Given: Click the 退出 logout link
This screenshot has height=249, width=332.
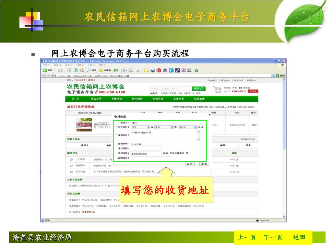Looking at the screenshot, I should coord(90,80).
